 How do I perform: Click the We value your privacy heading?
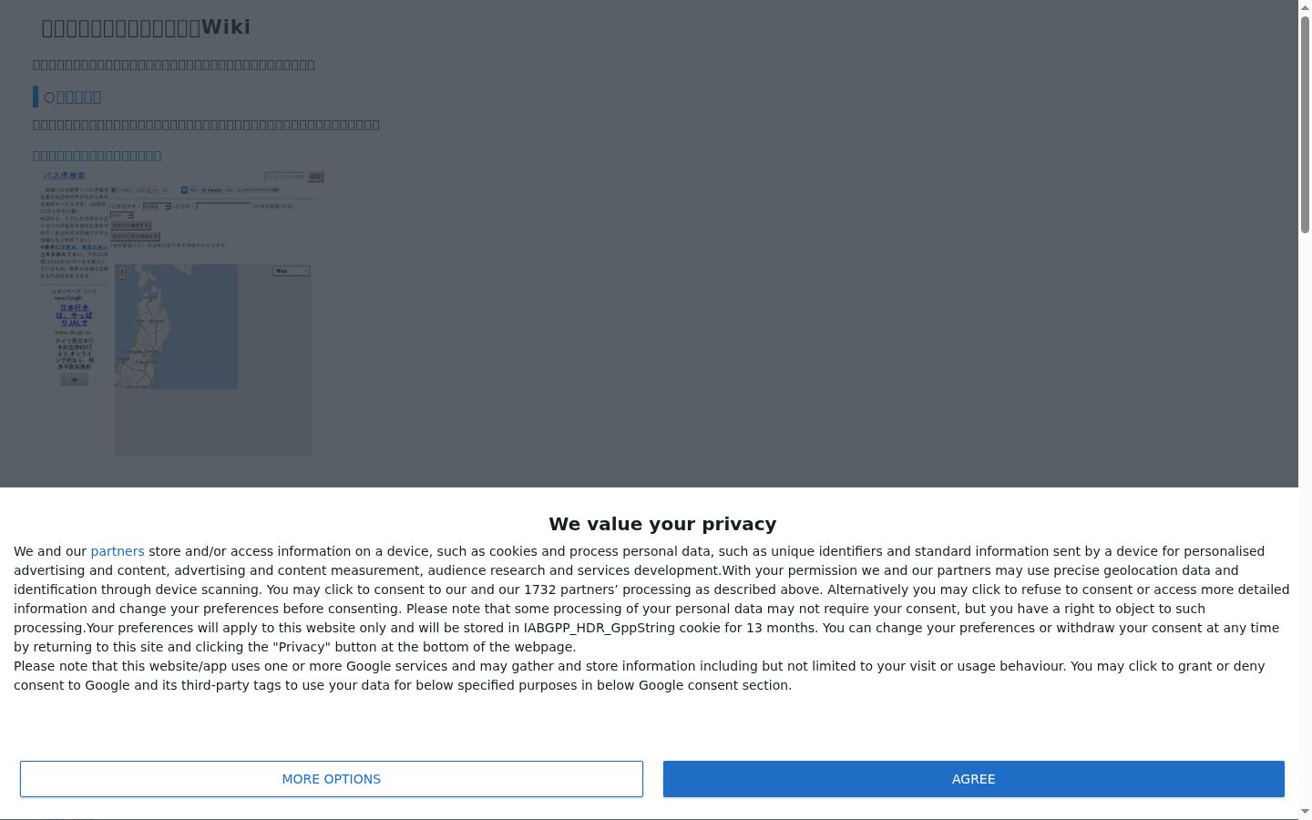[x=662, y=524]
